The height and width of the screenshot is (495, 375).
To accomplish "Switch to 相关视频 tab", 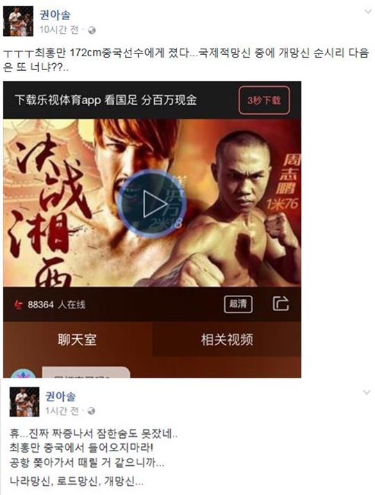I will [x=226, y=339].
